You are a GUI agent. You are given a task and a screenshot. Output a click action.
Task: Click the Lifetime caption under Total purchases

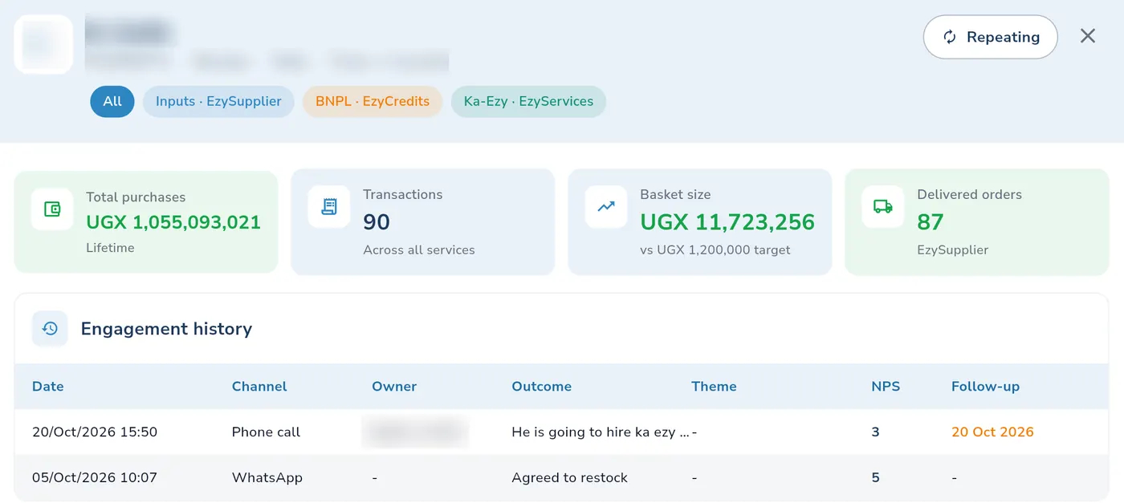110,248
